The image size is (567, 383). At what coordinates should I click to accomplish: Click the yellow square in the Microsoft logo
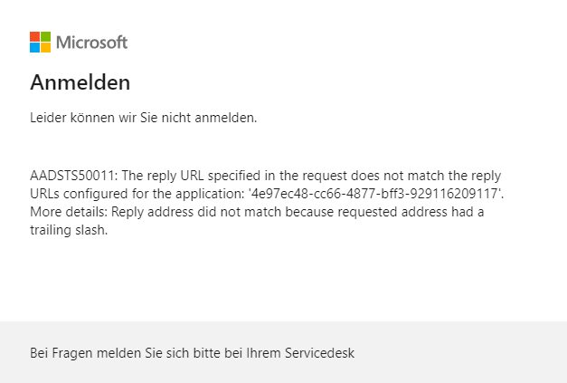(x=45, y=47)
